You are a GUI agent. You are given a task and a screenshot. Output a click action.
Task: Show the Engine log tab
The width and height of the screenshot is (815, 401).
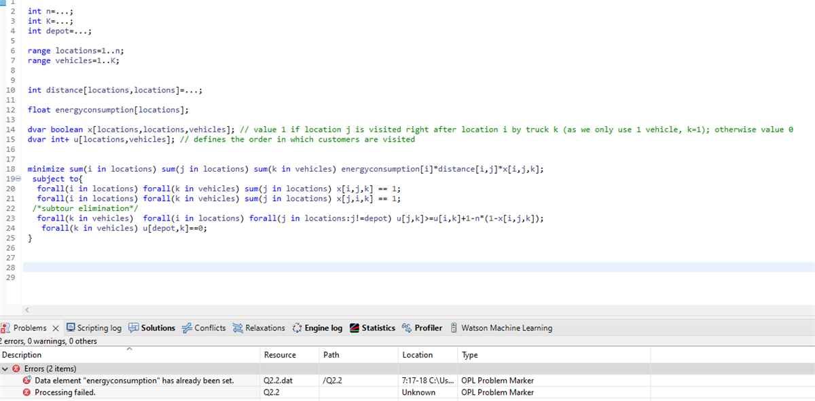click(317, 328)
